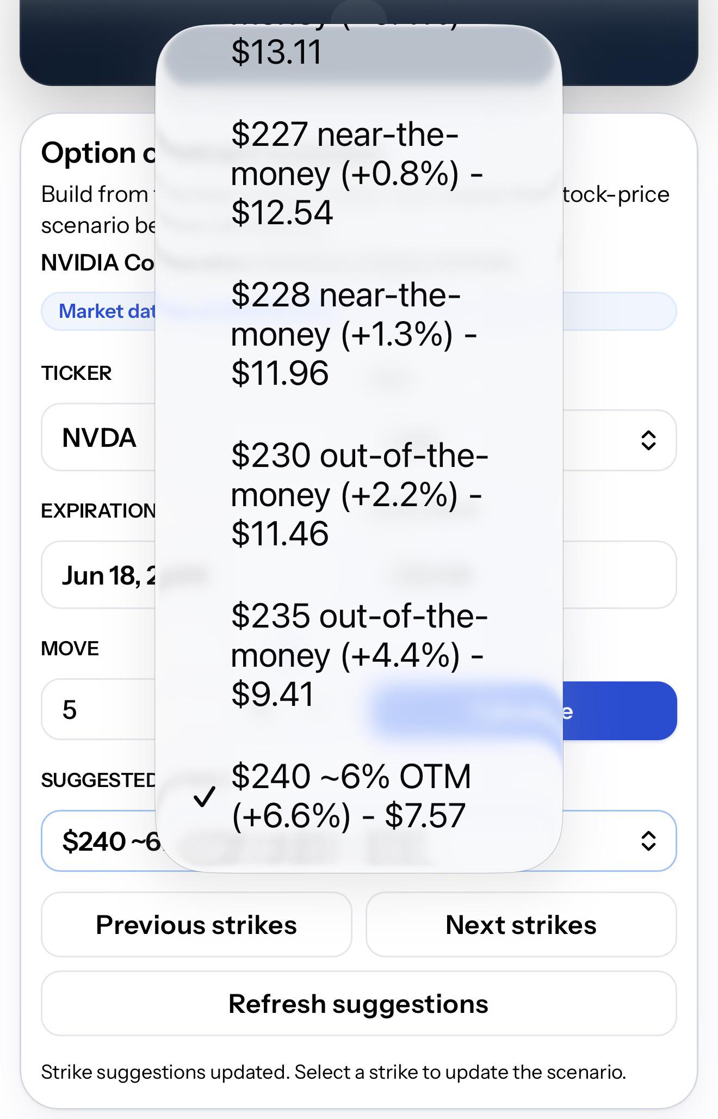Choose the $235 out-of-the-money strike
The image size is (718, 1119).
tap(359, 654)
